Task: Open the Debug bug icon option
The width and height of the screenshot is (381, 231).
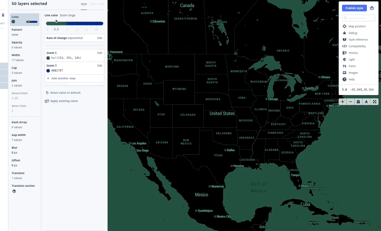Action: (x=345, y=33)
